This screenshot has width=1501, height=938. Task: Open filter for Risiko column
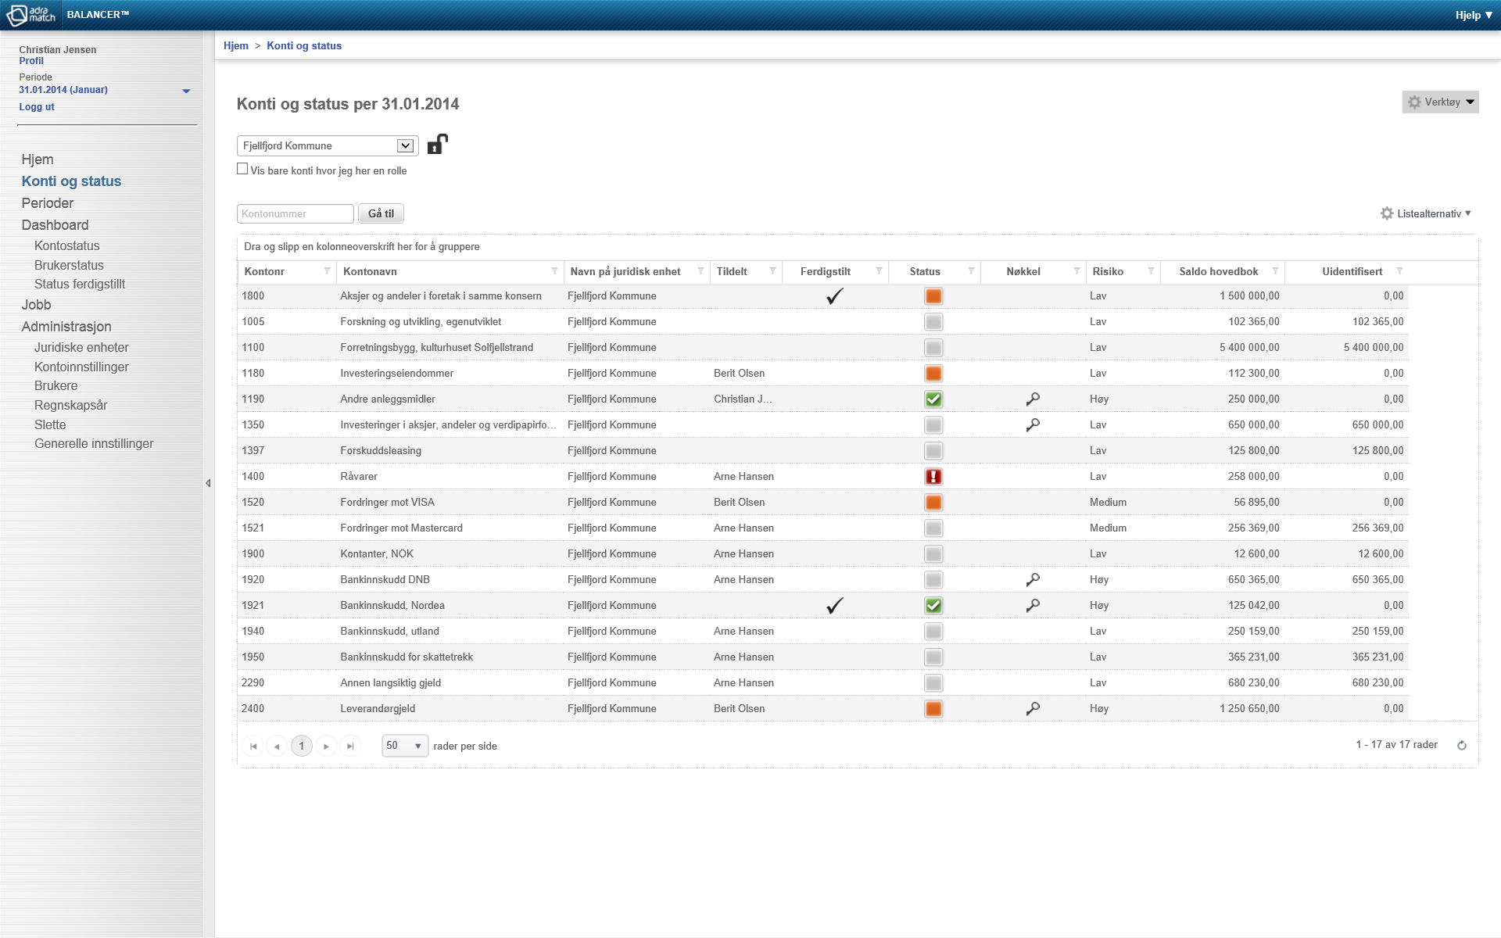[1151, 271]
